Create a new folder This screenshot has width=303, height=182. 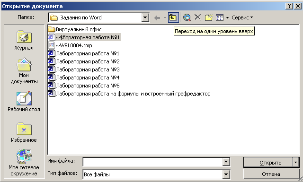[x=209, y=17]
